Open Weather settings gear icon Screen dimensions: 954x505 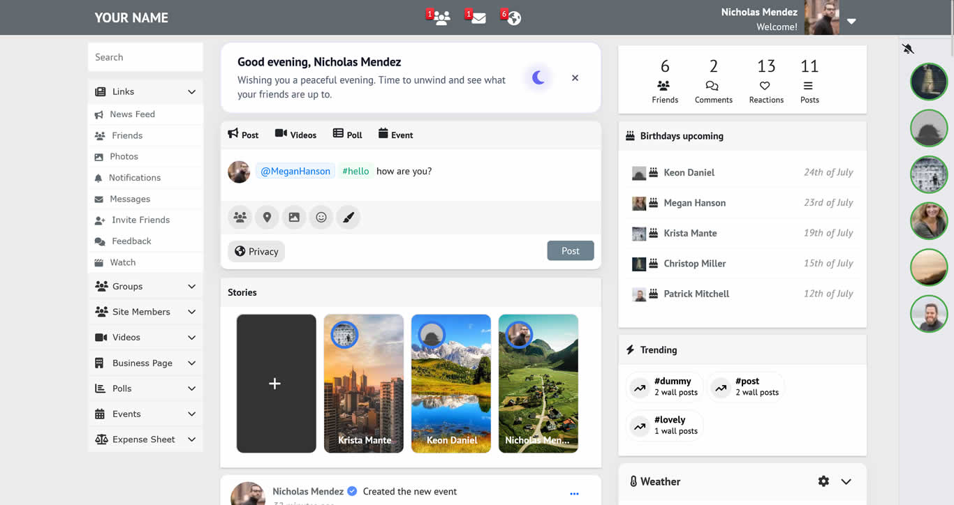tap(823, 481)
